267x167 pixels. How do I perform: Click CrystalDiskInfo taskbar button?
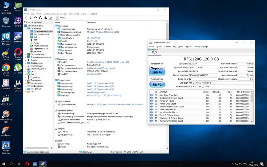click(42, 164)
